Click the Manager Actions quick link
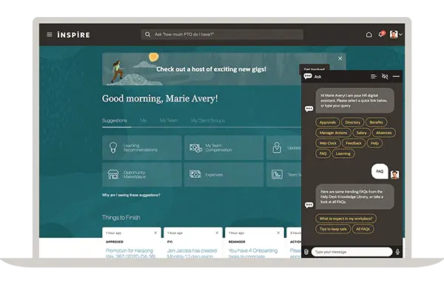 click(x=333, y=133)
